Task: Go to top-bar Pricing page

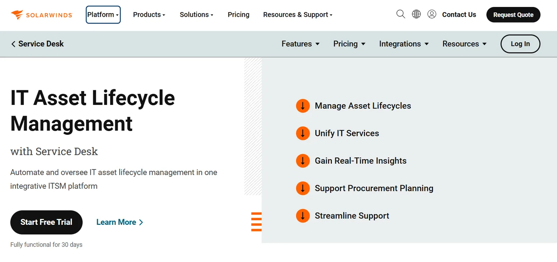Action: pyautogui.click(x=238, y=15)
